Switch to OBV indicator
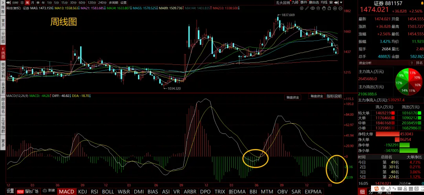The image size is (424, 195). tap(282, 191)
